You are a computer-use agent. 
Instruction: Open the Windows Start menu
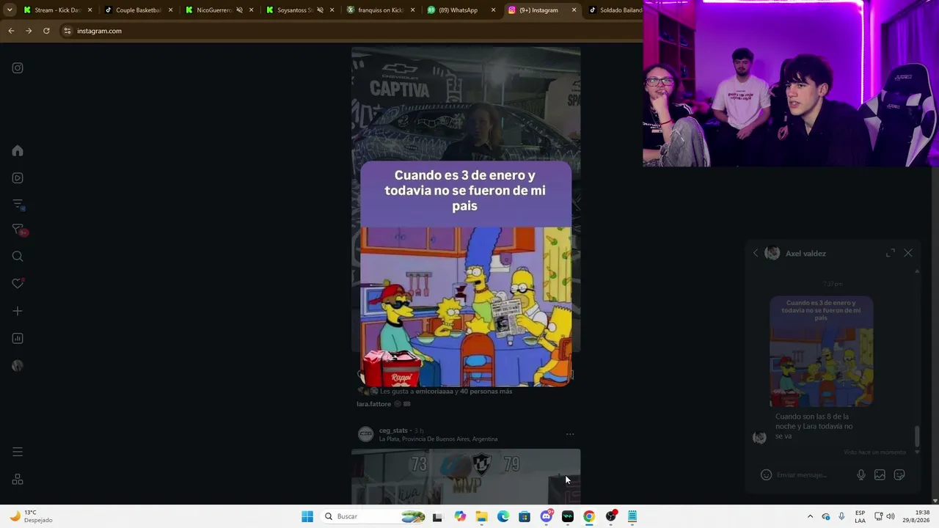click(x=307, y=516)
